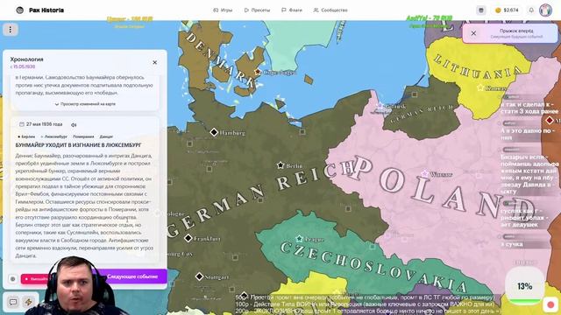Image resolution: width=561 pixels, height=315 pixels.
Task: Open the Сообщество menu item
Action: (x=330, y=10)
